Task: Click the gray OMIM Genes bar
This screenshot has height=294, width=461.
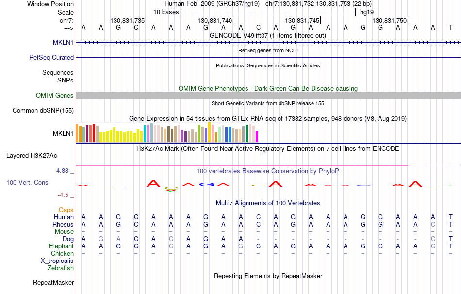Action: tap(268, 95)
